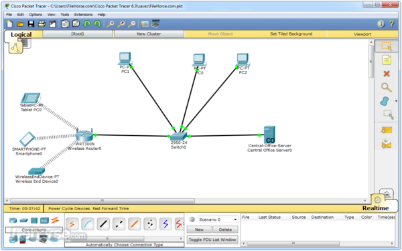
Task: Click the Add Simple PDU envelope icon
Action: tap(387, 130)
